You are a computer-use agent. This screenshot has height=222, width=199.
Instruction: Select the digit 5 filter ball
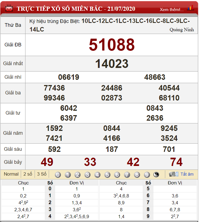tap(107, 175)
